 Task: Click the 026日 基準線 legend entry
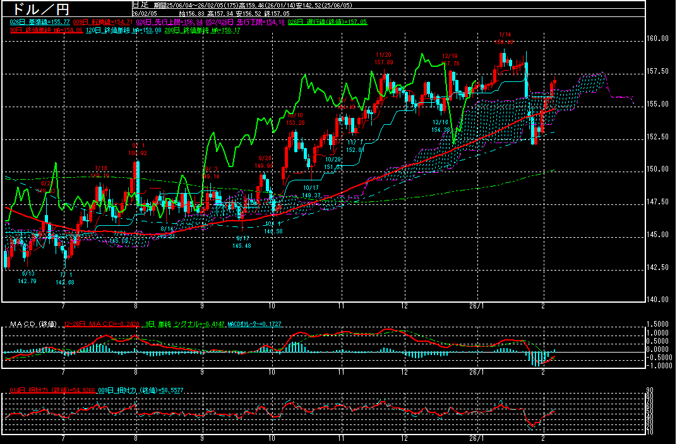[x=39, y=22]
